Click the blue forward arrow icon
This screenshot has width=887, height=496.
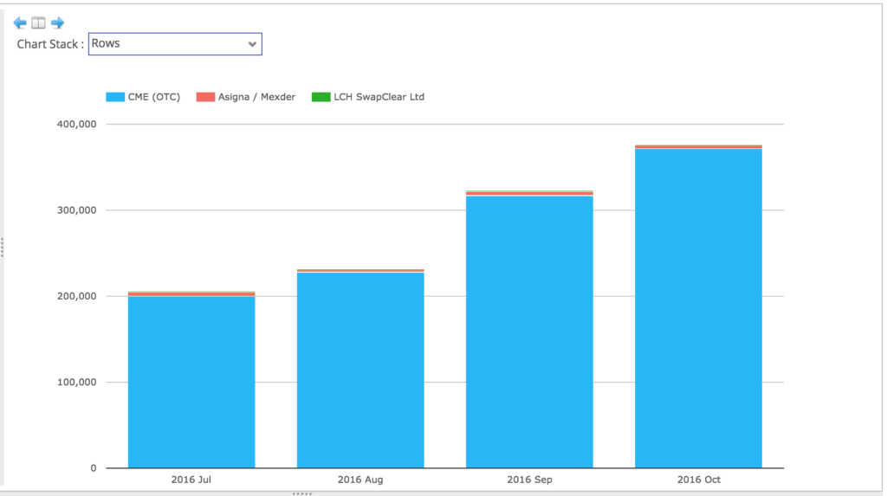57,23
